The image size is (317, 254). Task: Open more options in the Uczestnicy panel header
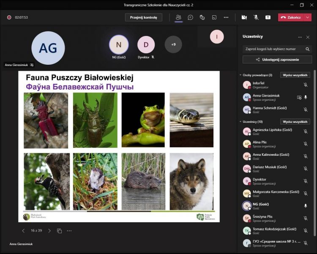coord(300,37)
